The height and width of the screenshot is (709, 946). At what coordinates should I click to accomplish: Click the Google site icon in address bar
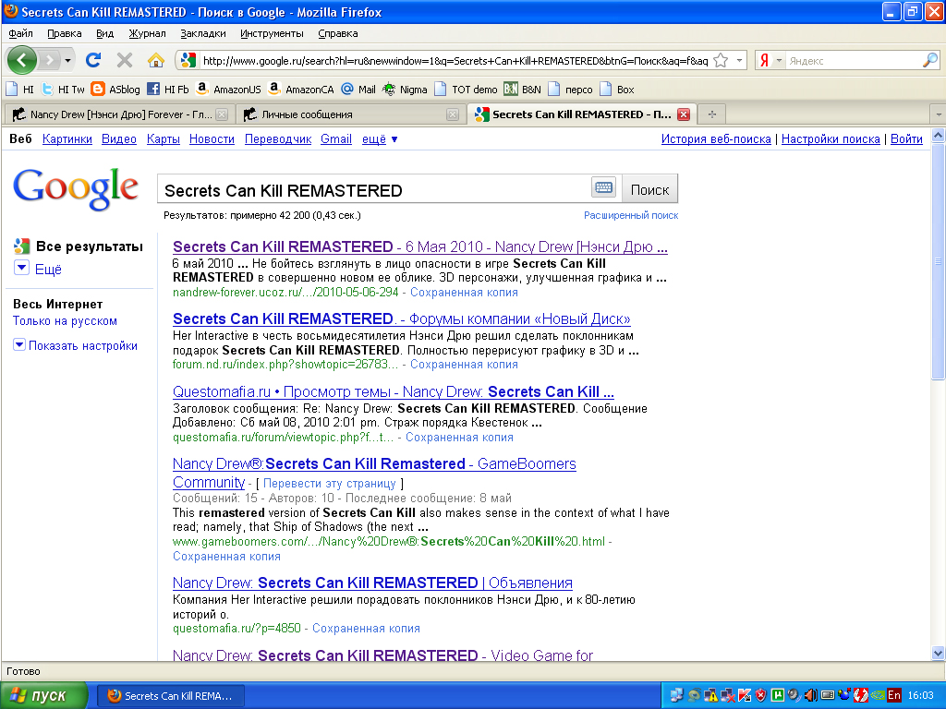tap(188, 60)
